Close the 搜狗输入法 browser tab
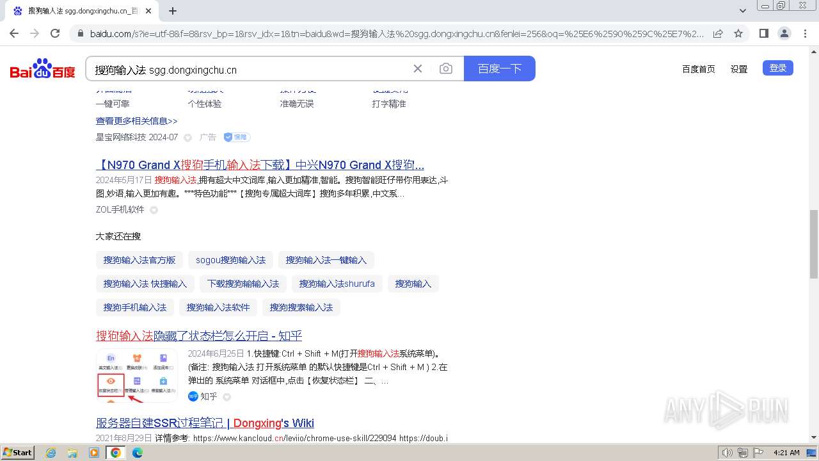Viewport: 819px width, 461px height. (148, 11)
